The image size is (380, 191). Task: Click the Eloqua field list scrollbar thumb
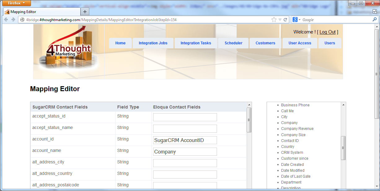coord(343,148)
